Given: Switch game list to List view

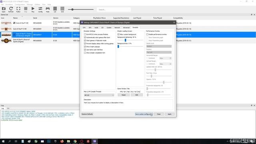Looking at the screenshot, I should click(x=55, y=10).
